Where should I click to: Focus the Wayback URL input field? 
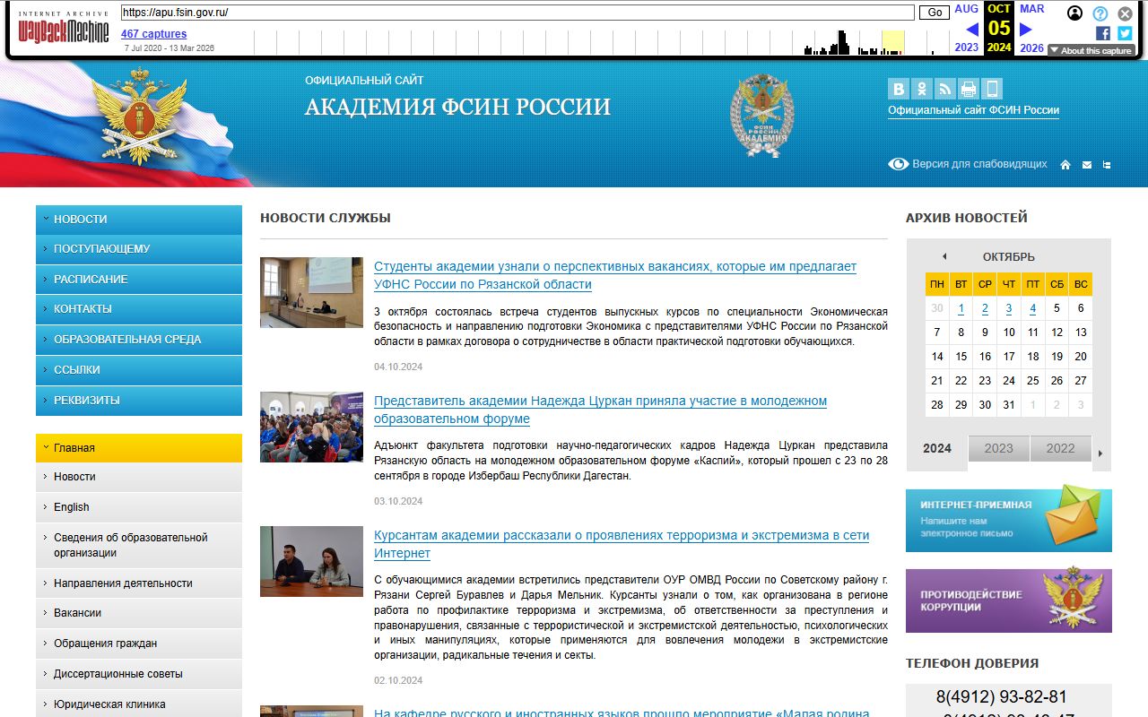(517, 13)
